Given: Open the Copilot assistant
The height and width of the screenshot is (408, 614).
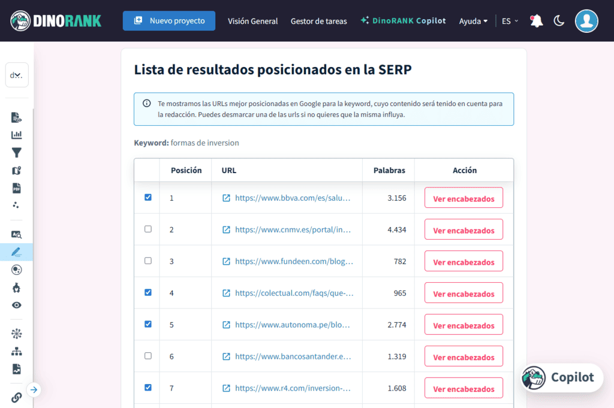Looking at the screenshot, I should (x=560, y=377).
